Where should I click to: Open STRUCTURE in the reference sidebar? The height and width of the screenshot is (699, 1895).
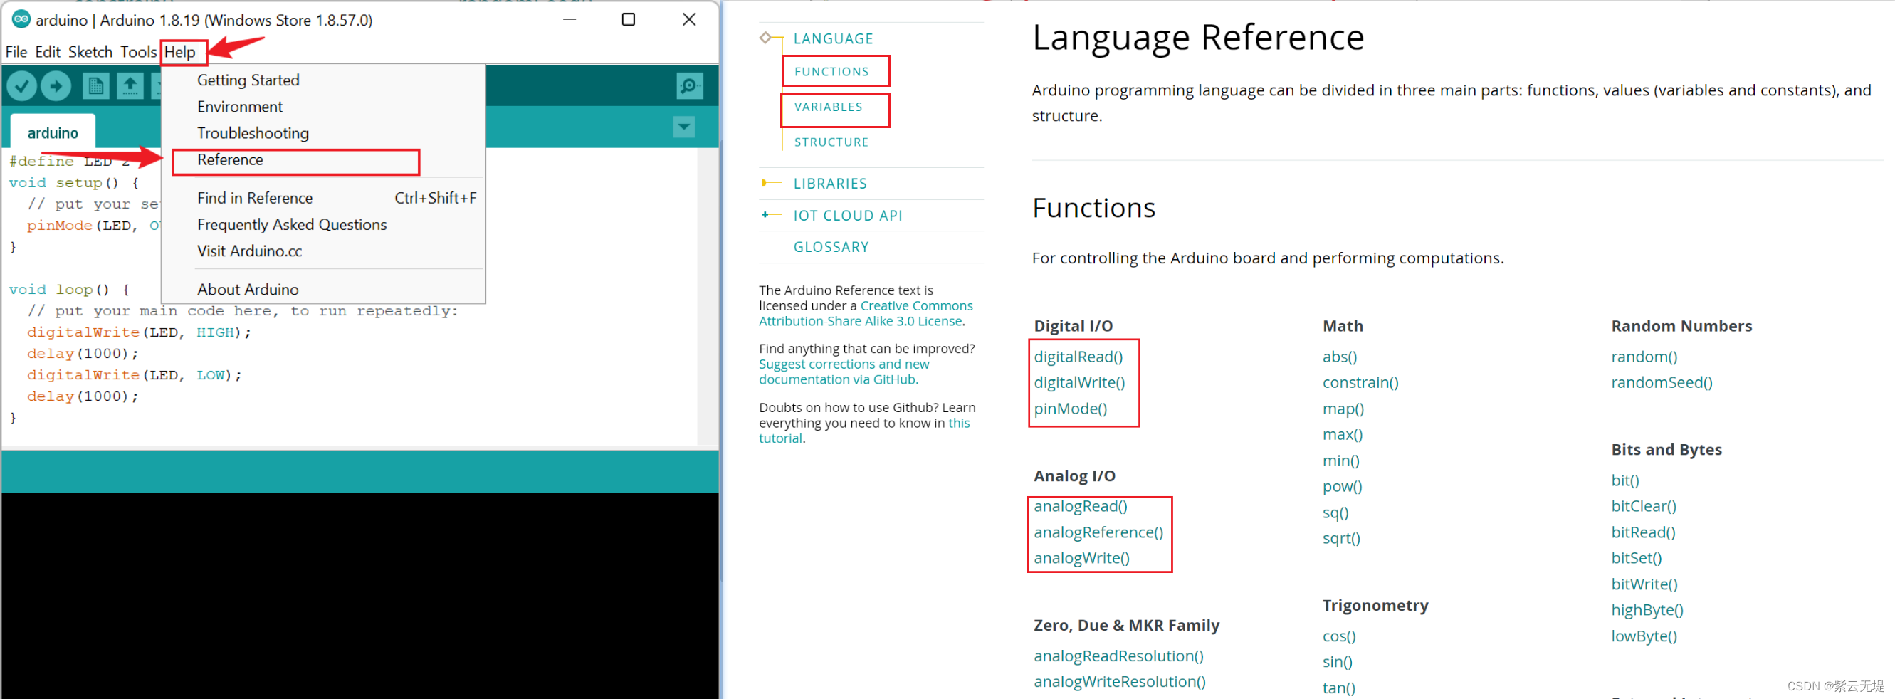coord(831,142)
